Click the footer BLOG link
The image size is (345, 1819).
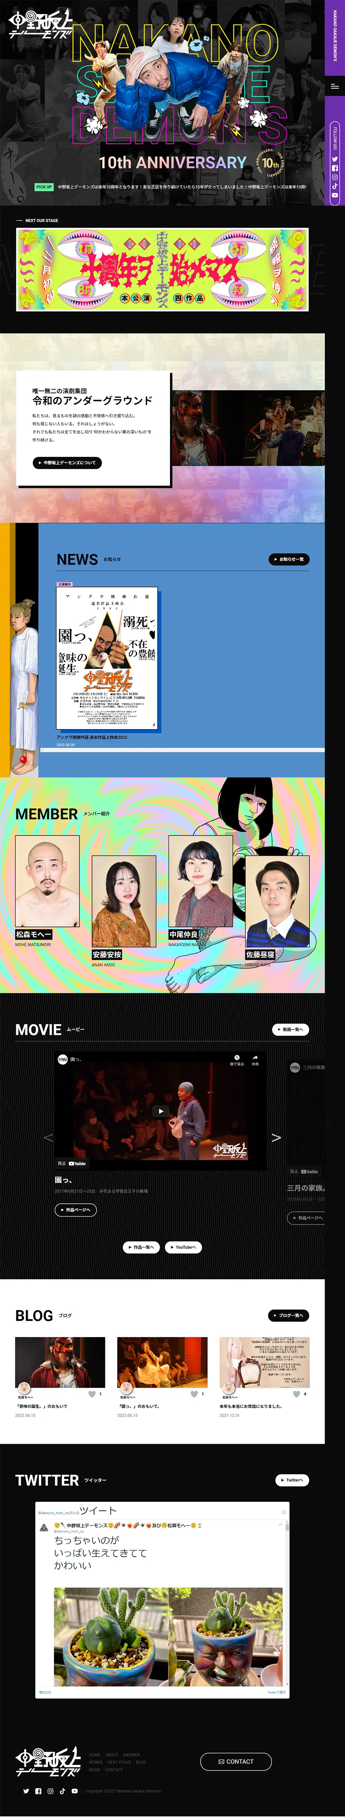pos(141,1762)
